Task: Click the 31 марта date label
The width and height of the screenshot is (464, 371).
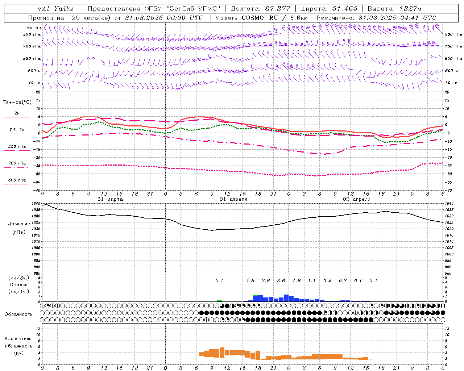Action: click(110, 199)
